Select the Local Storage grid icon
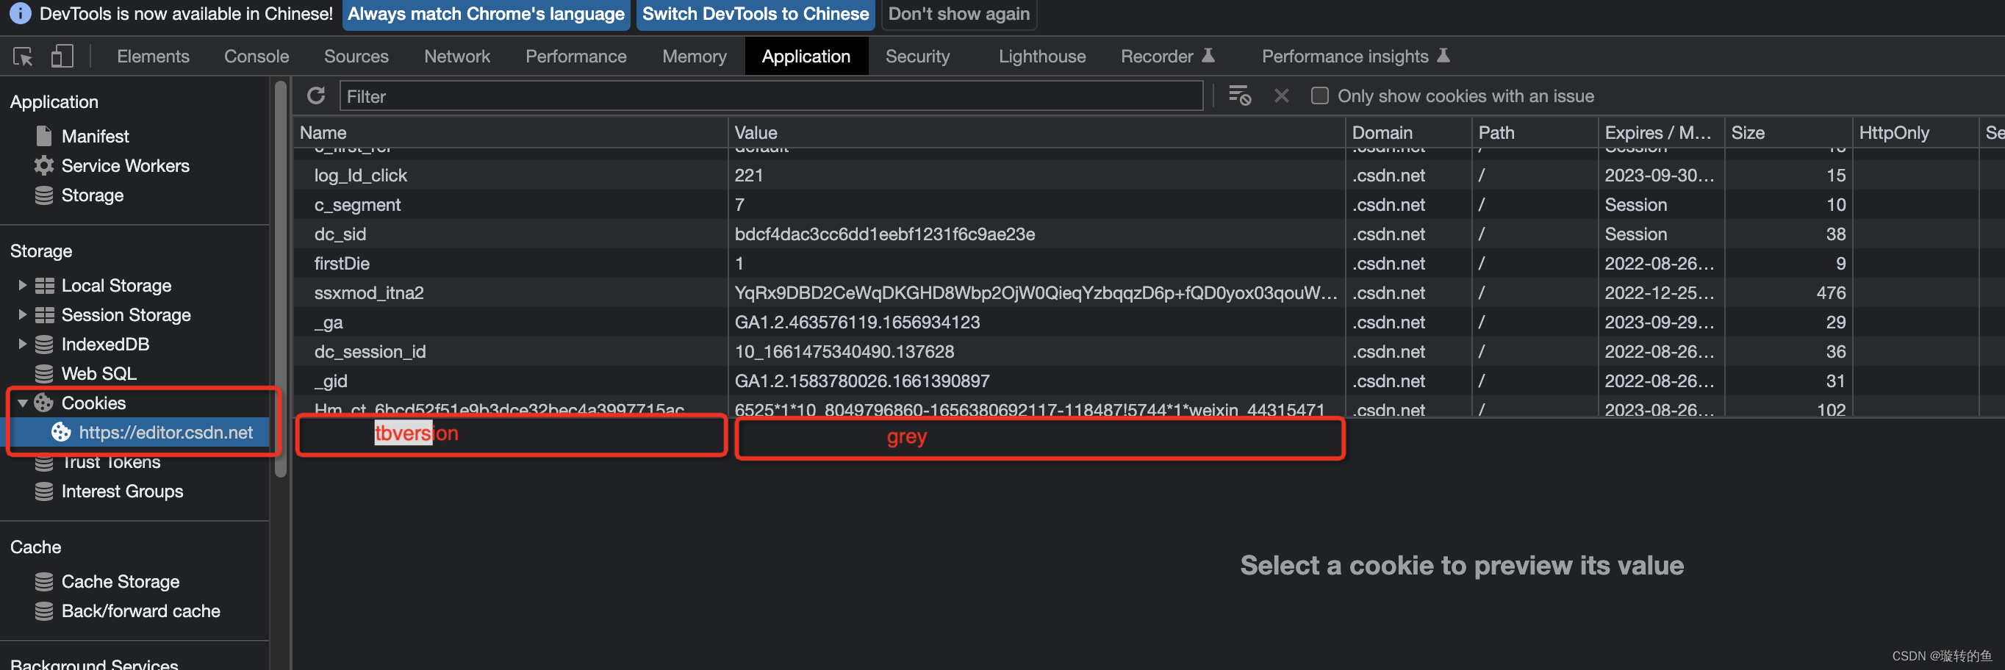 pos(44,286)
